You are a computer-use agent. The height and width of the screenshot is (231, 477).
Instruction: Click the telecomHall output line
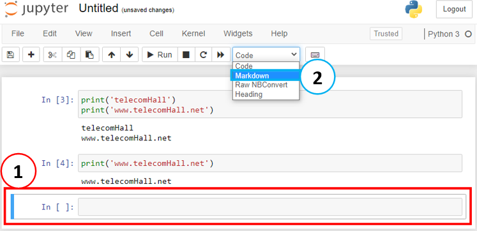[x=107, y=128]
